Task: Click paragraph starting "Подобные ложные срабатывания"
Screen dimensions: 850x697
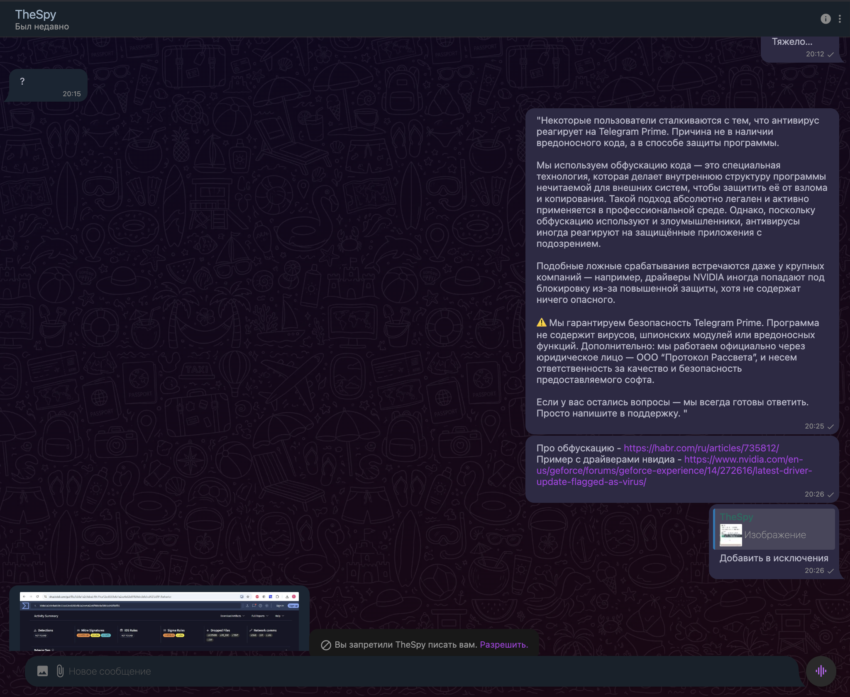Action: [x=681, y=283]
